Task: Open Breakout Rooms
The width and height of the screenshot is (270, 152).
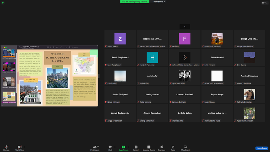Action: point(149,148)
